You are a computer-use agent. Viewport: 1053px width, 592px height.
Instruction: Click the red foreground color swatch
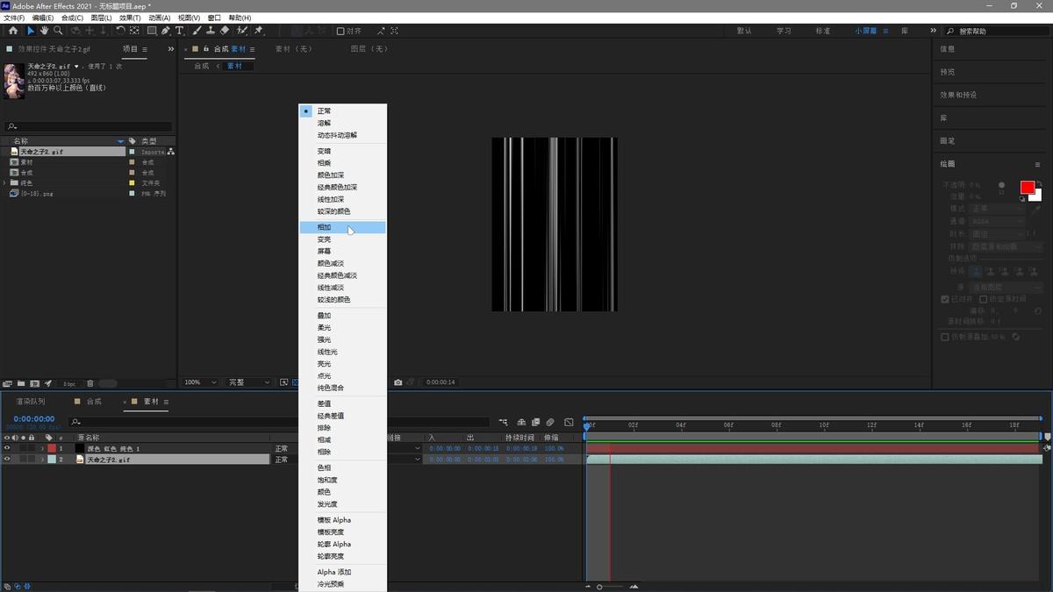click(x=1027, y=188)
